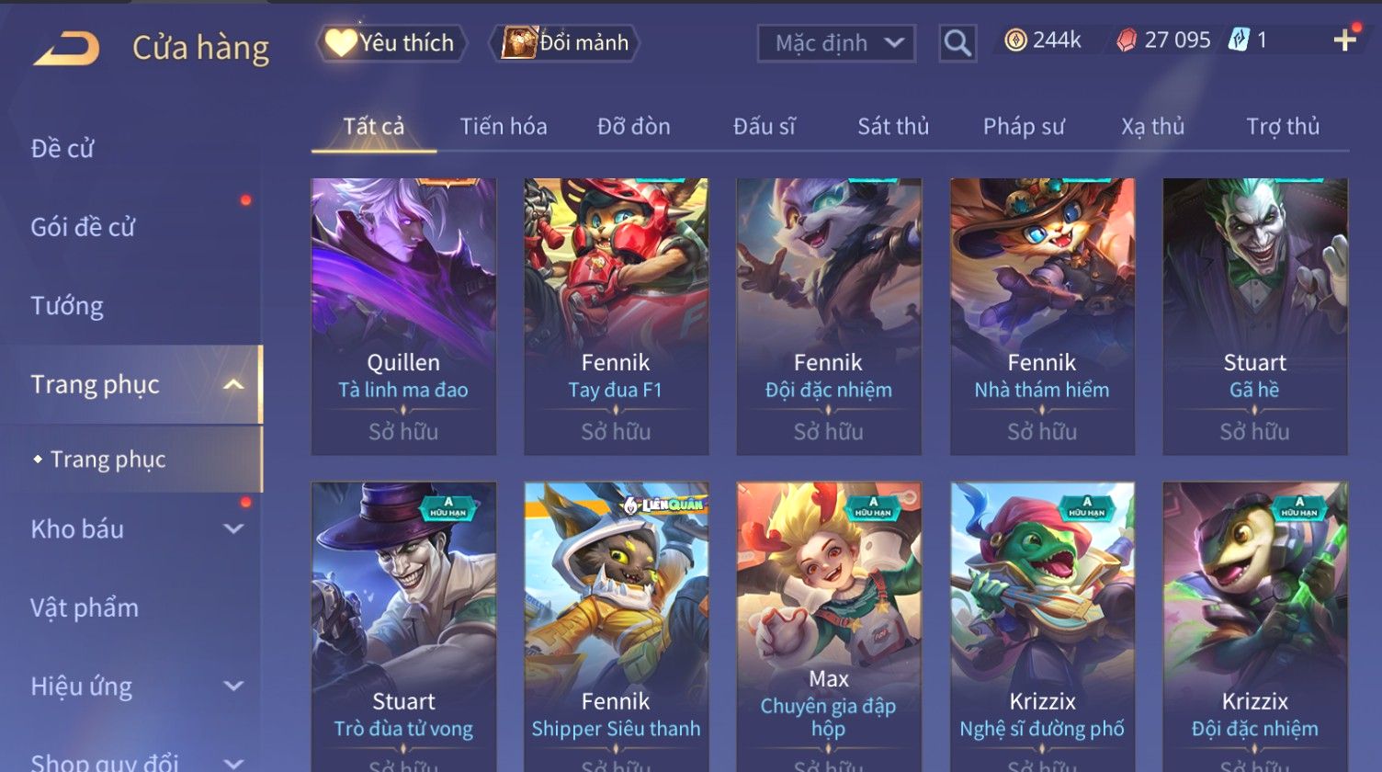Open the Mặc định sort dropdown
The width and height of the screenshot is (1382, 772).
pyautogui.click(x=836, y=43)
